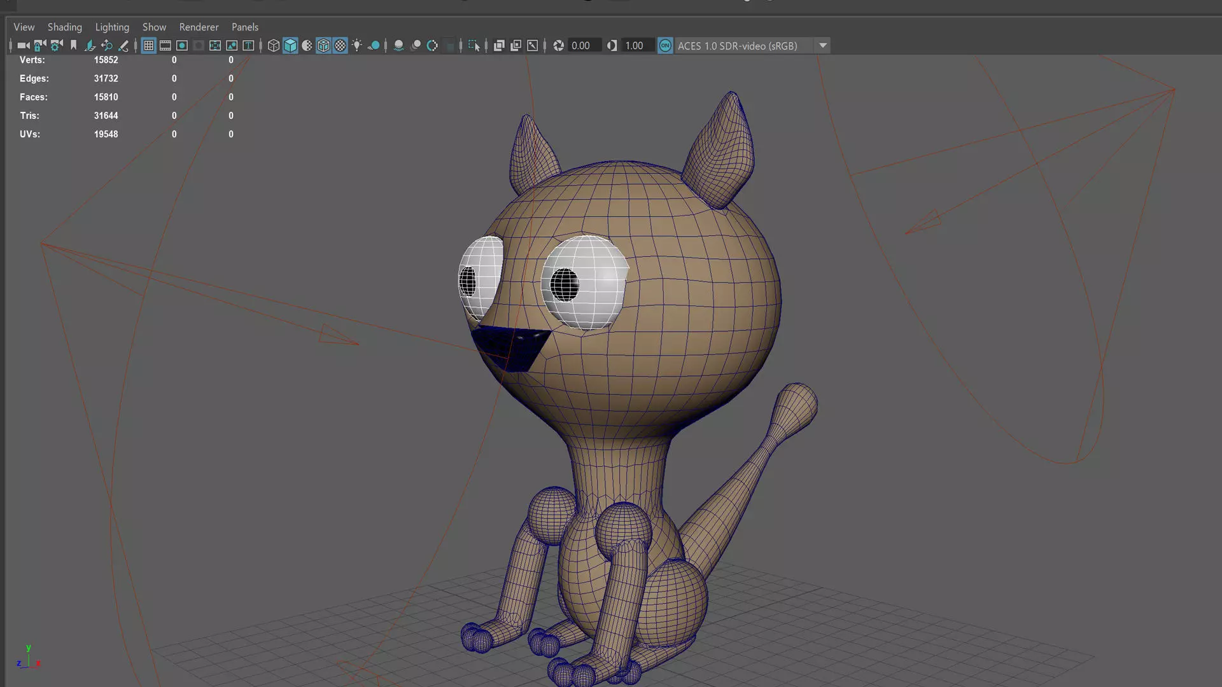Click the ACES 1.0 SDR-video (sRGB) field
This screenshot has width=1222, height=687.
tap(743, 46)
